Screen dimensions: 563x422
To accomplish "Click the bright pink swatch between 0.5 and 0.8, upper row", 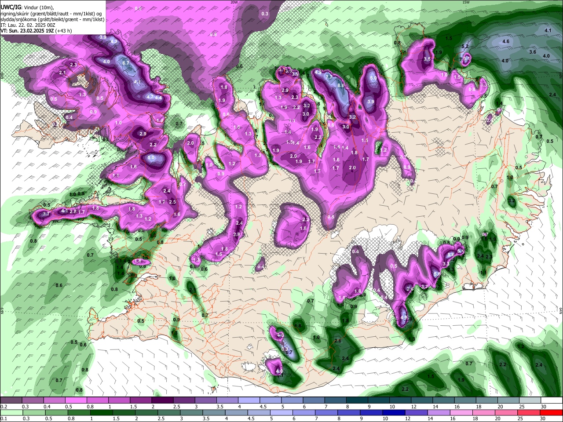I will pos(76,400).
